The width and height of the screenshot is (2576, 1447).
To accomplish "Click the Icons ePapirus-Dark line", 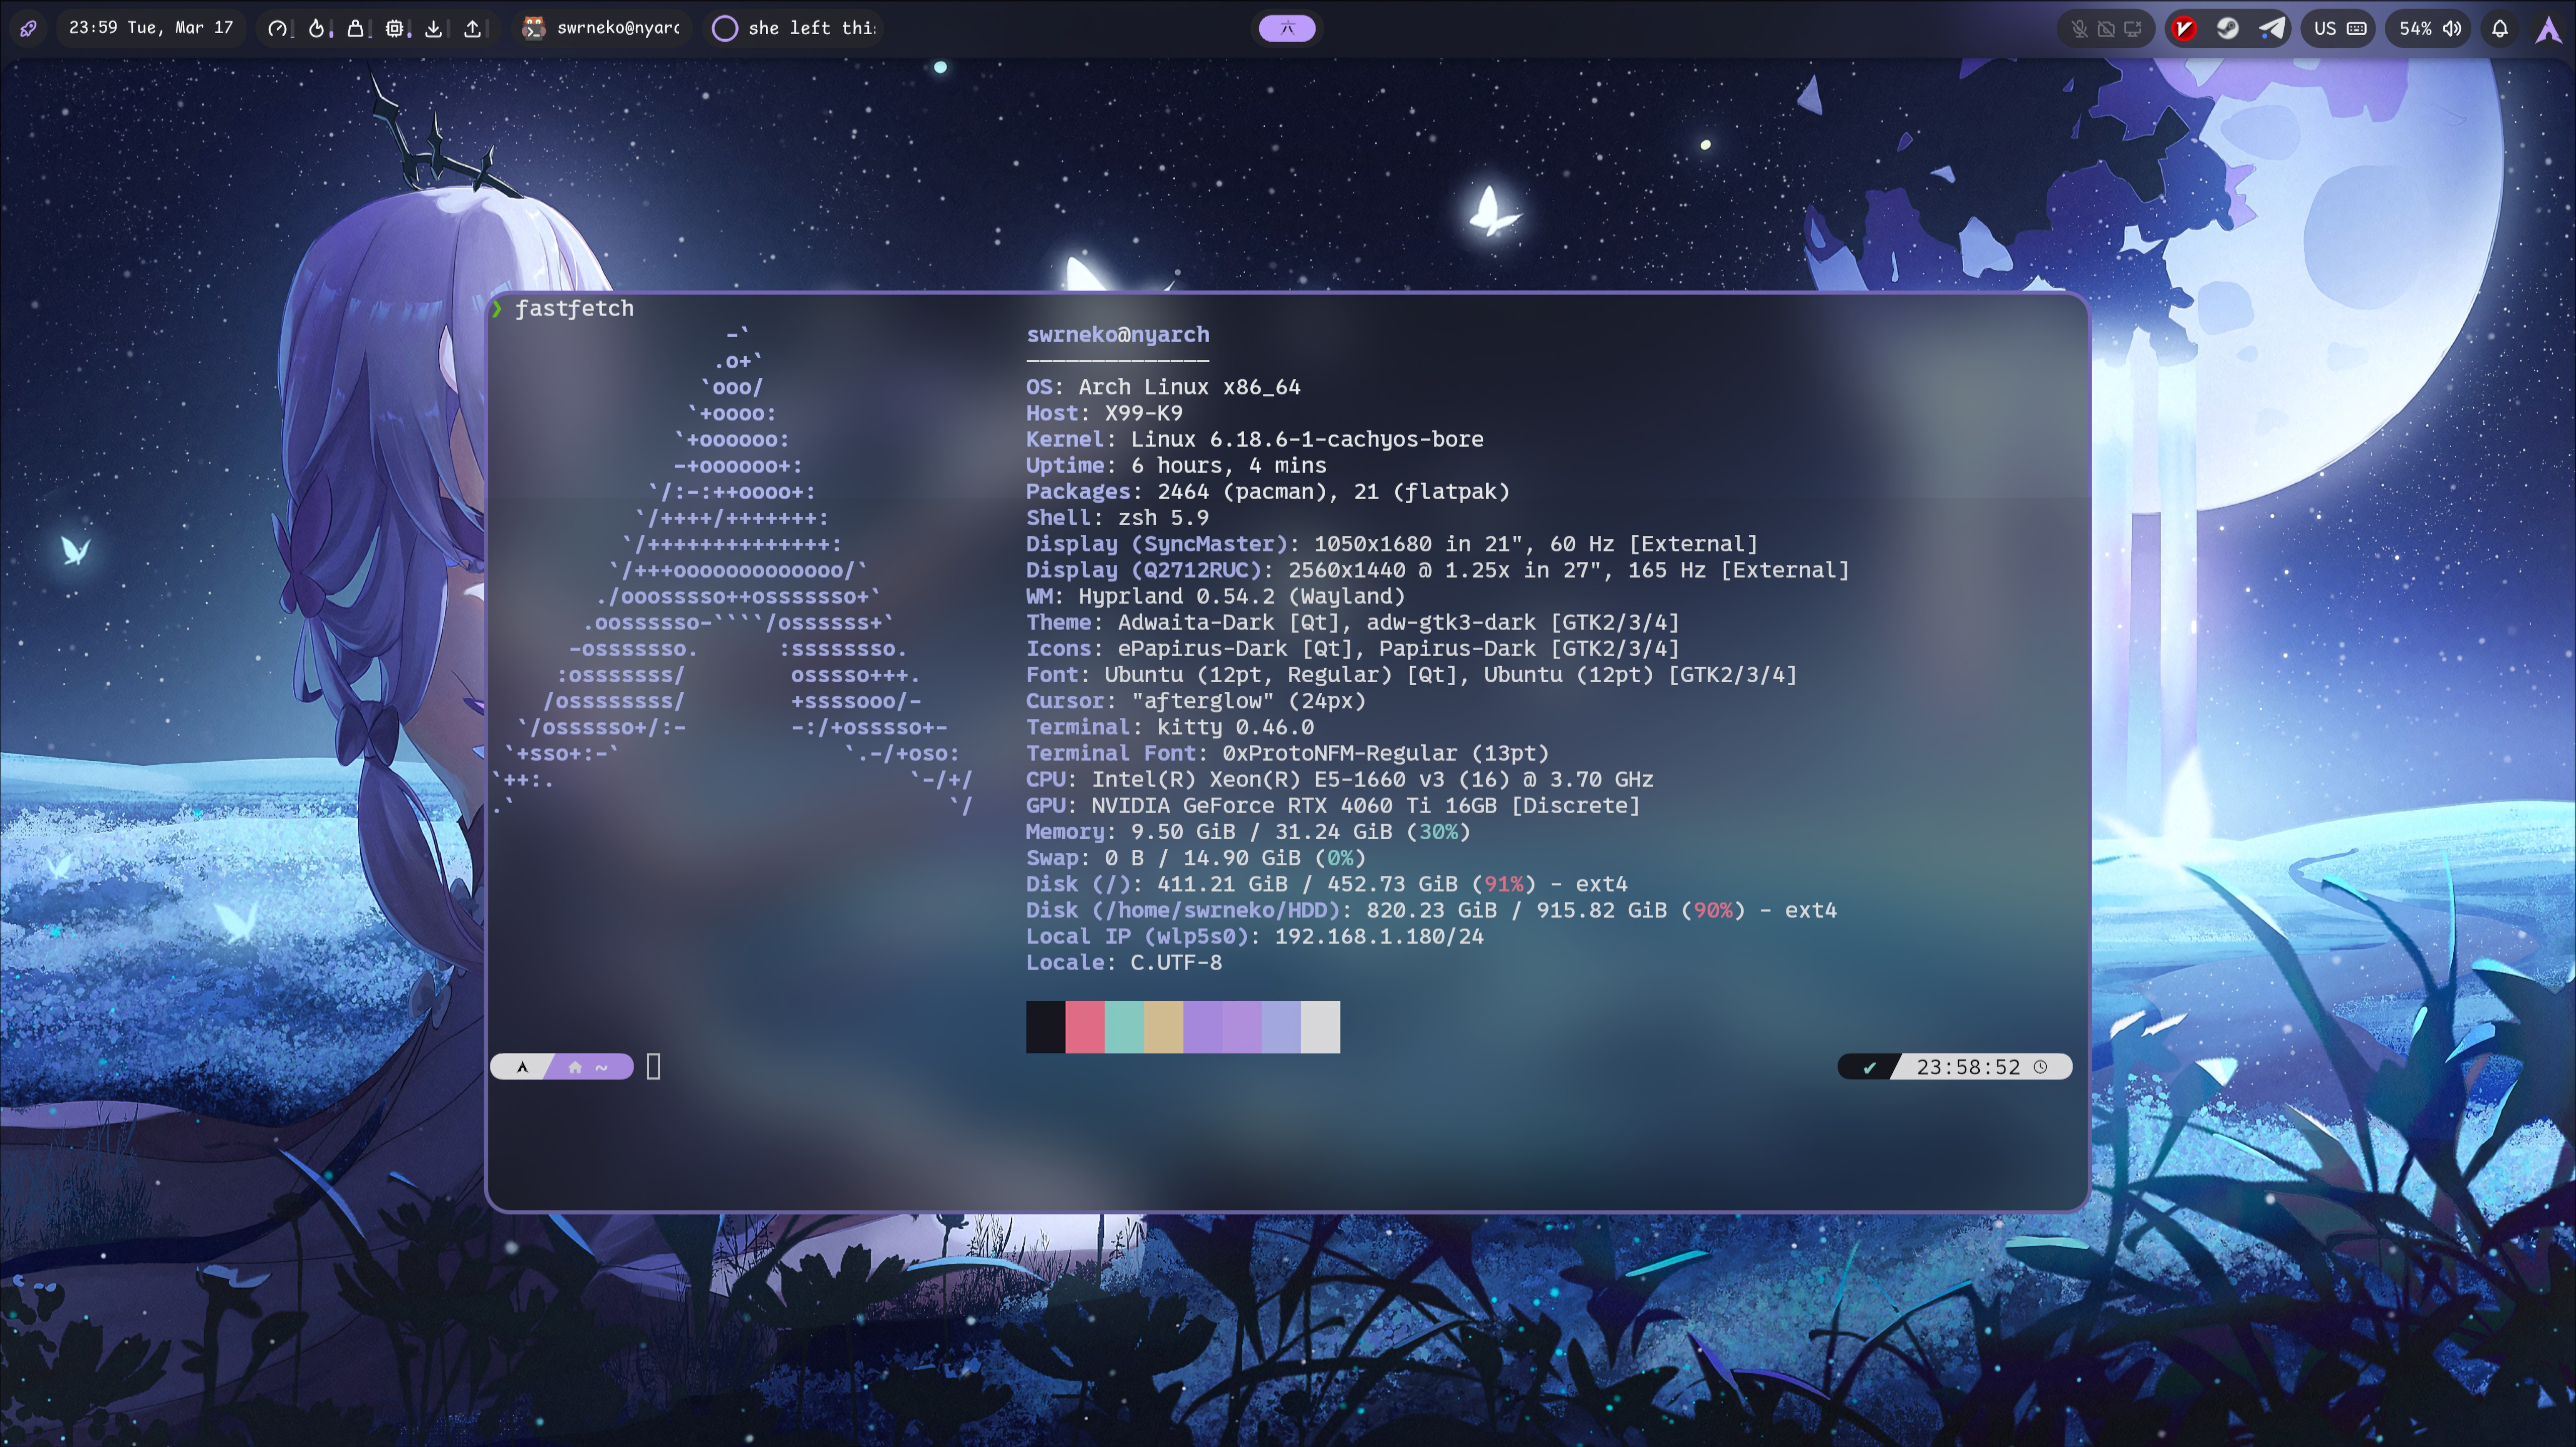I will point(1353,648).
